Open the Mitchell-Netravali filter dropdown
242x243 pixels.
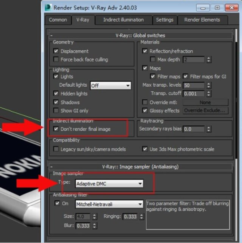[109, 204]
